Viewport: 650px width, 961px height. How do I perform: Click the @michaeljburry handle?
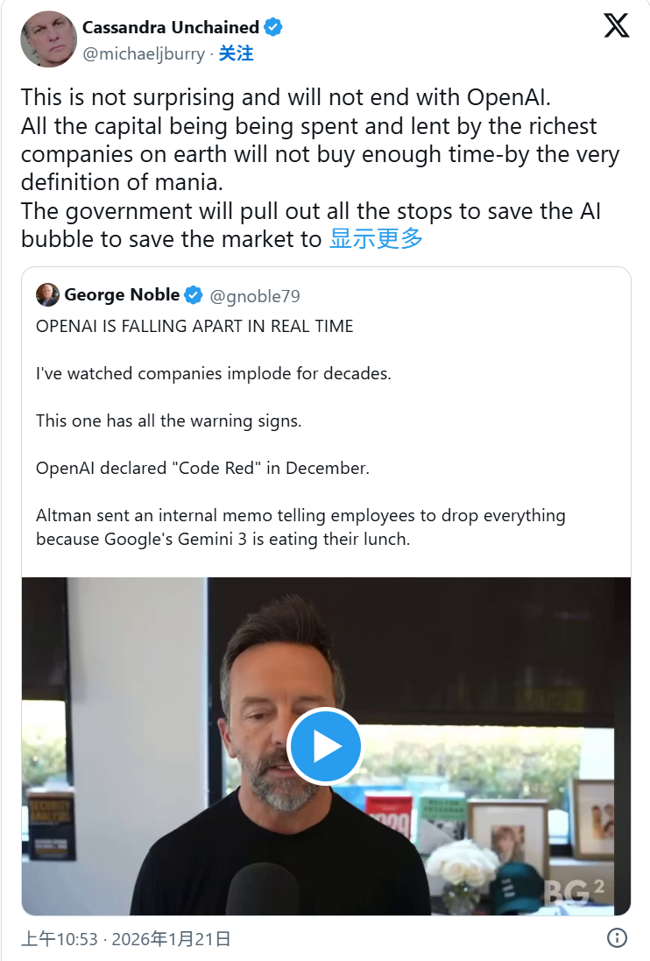coord(143,53)
